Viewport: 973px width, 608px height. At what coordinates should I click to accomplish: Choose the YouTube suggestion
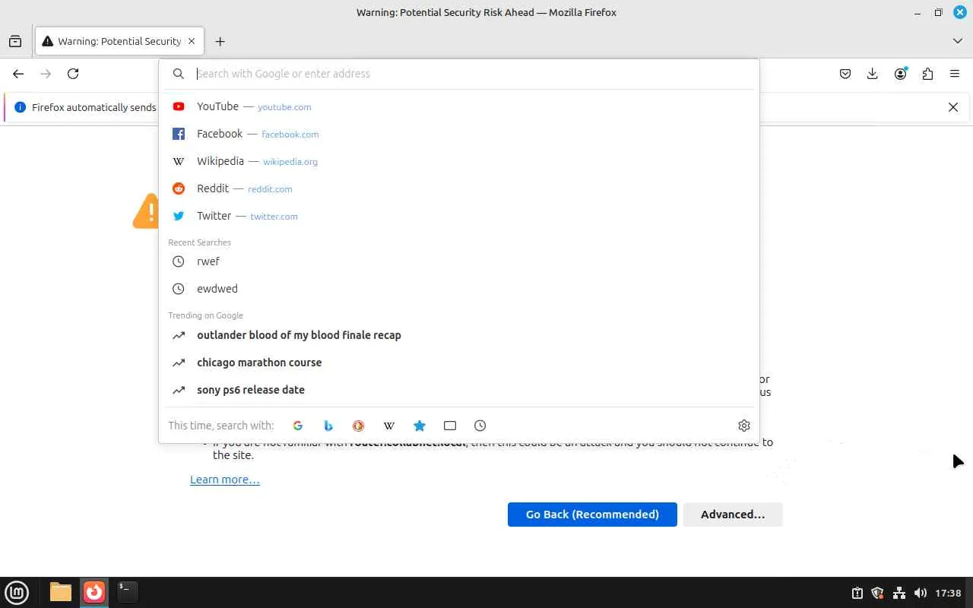(459, 106)
